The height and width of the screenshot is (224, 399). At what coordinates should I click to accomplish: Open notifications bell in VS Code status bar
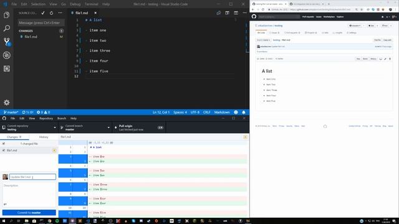tap(244, 112)
